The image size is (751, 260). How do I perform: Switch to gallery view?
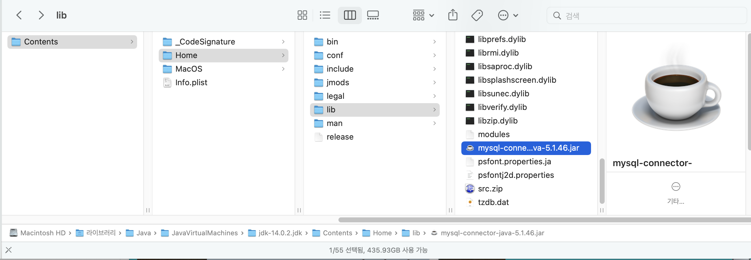(373, 15)
